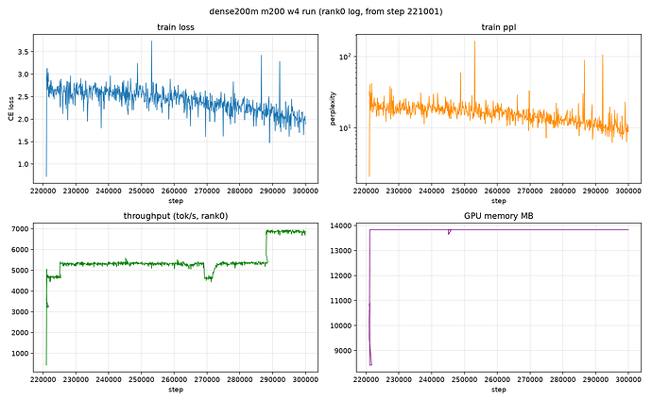
Task: Click the 1.5 tick on train loss axis
Action: [x=23, y=142]
